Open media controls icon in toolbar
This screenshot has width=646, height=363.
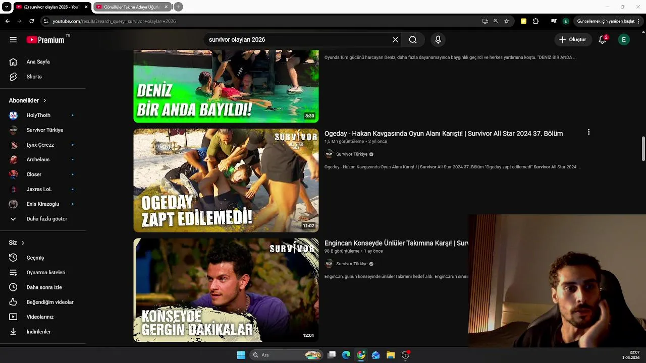coord(554,21)
